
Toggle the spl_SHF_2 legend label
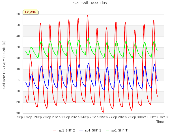[x=67, y=131]
